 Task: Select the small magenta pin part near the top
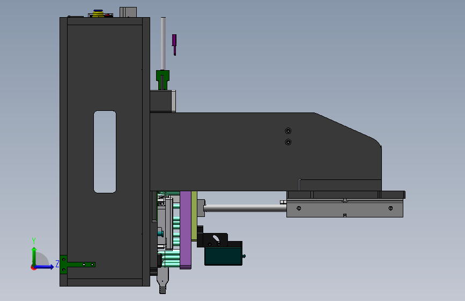point(174,44)
